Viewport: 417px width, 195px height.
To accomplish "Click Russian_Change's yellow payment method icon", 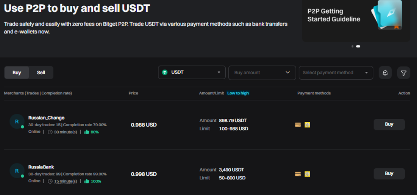I will (307, 125).
